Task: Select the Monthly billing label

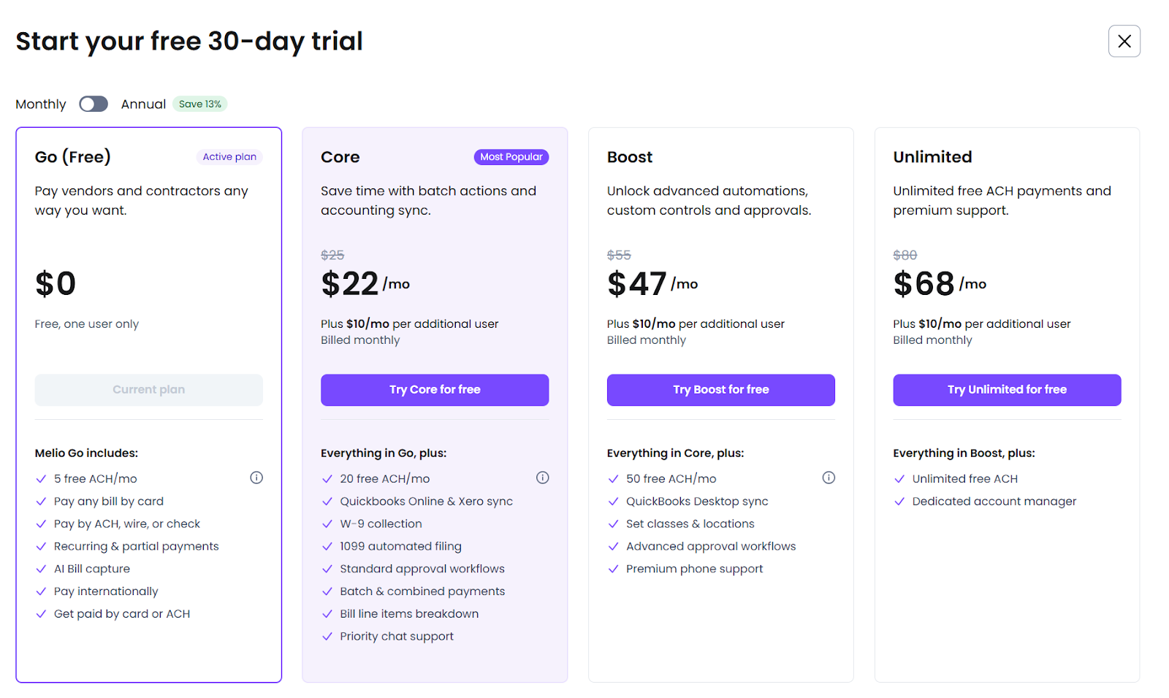Action: [41, 104]
